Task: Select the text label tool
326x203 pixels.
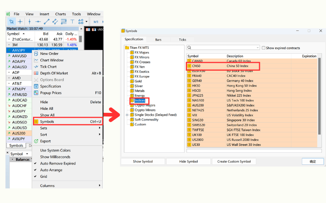Action: click(x=73, y=22)
